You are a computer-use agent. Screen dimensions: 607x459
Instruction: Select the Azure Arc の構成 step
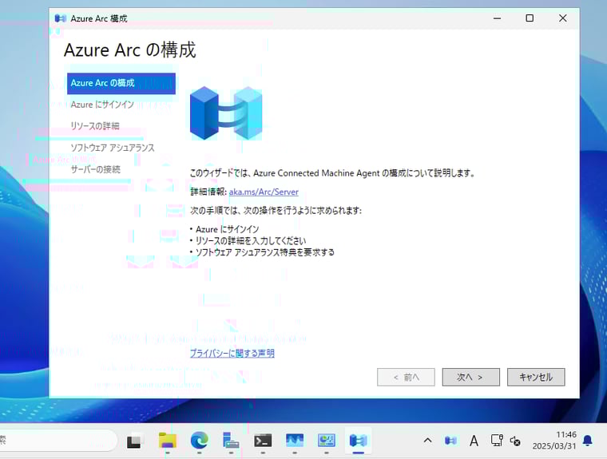(x=121, y=83)
